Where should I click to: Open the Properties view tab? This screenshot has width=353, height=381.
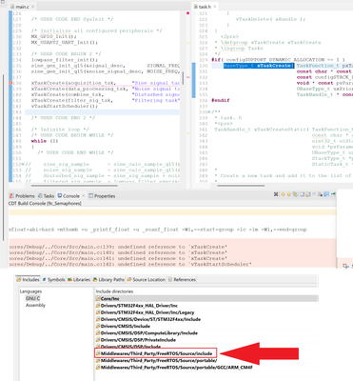tap(102, 196)
